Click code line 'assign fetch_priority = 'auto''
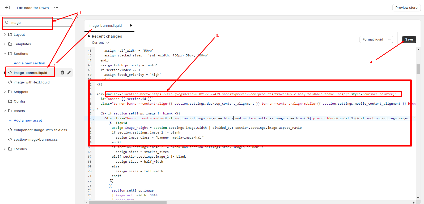 (x=129, y=65)
